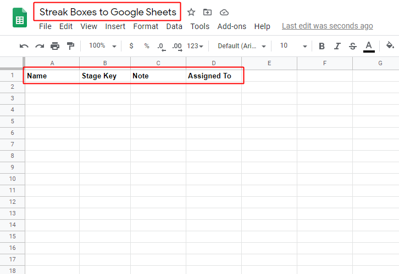Open the zoom 100% dropdown
Image resolution: width=399 pixels, height=274 pixels.
pyautogui.click(x=103, y=46)
